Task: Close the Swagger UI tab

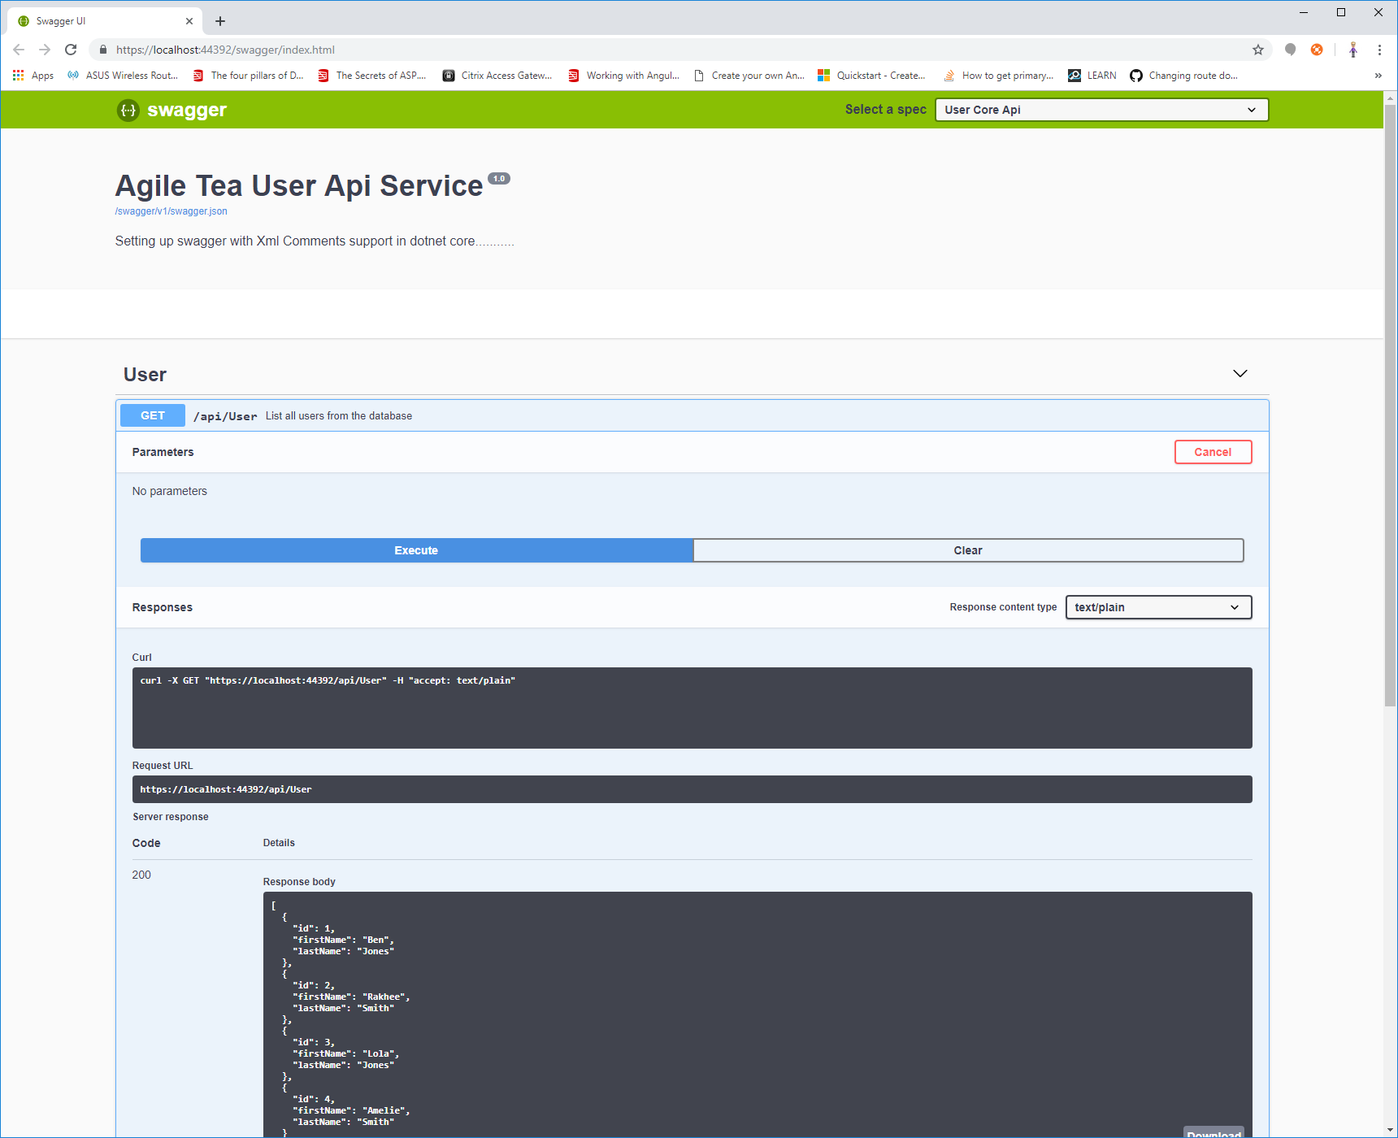Action: point(189,21)
